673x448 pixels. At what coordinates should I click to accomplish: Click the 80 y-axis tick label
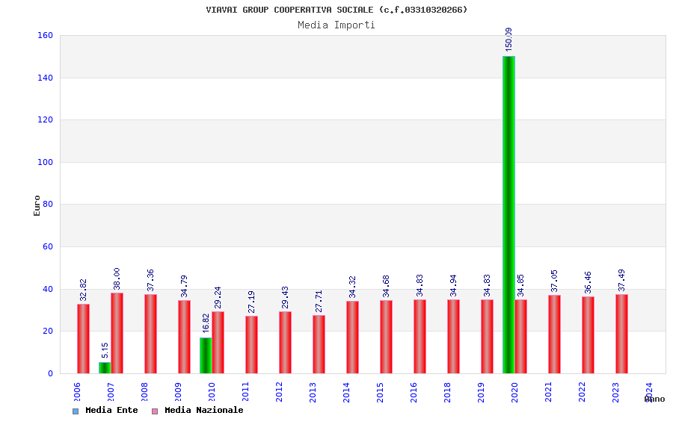click(48, 205)
